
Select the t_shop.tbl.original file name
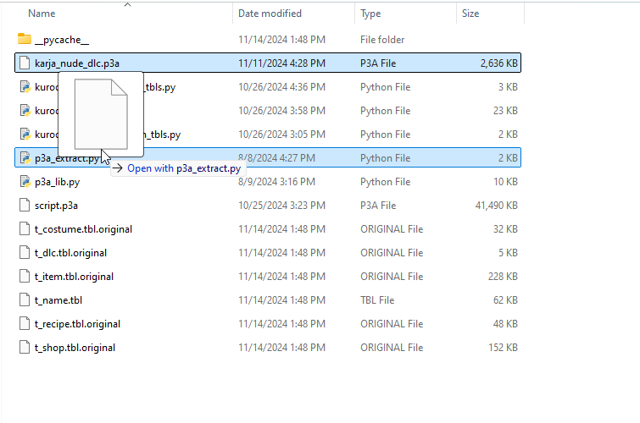point(75,347)
